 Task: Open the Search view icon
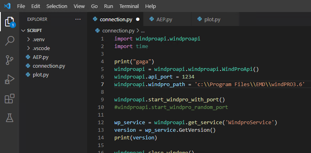[x=10, y=41]
